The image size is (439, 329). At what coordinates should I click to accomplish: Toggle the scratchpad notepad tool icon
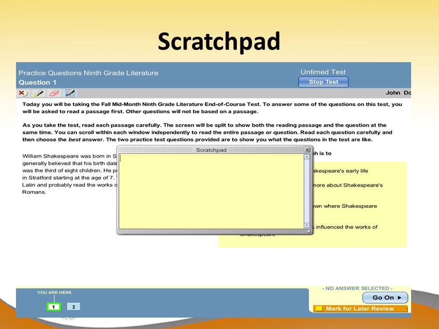70,93
